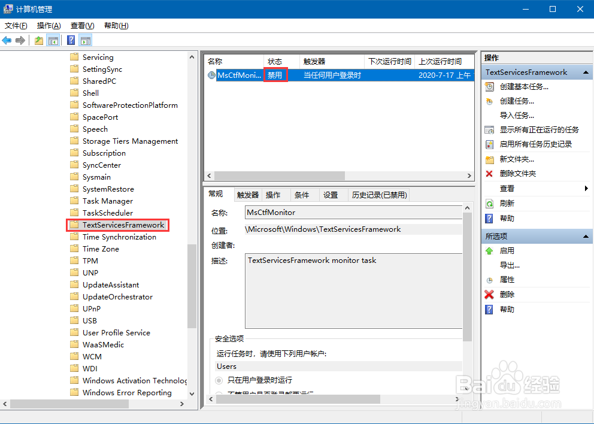594x424 pixels.
Task: Sort by the 名称 column header
Action: coord(234,61)
